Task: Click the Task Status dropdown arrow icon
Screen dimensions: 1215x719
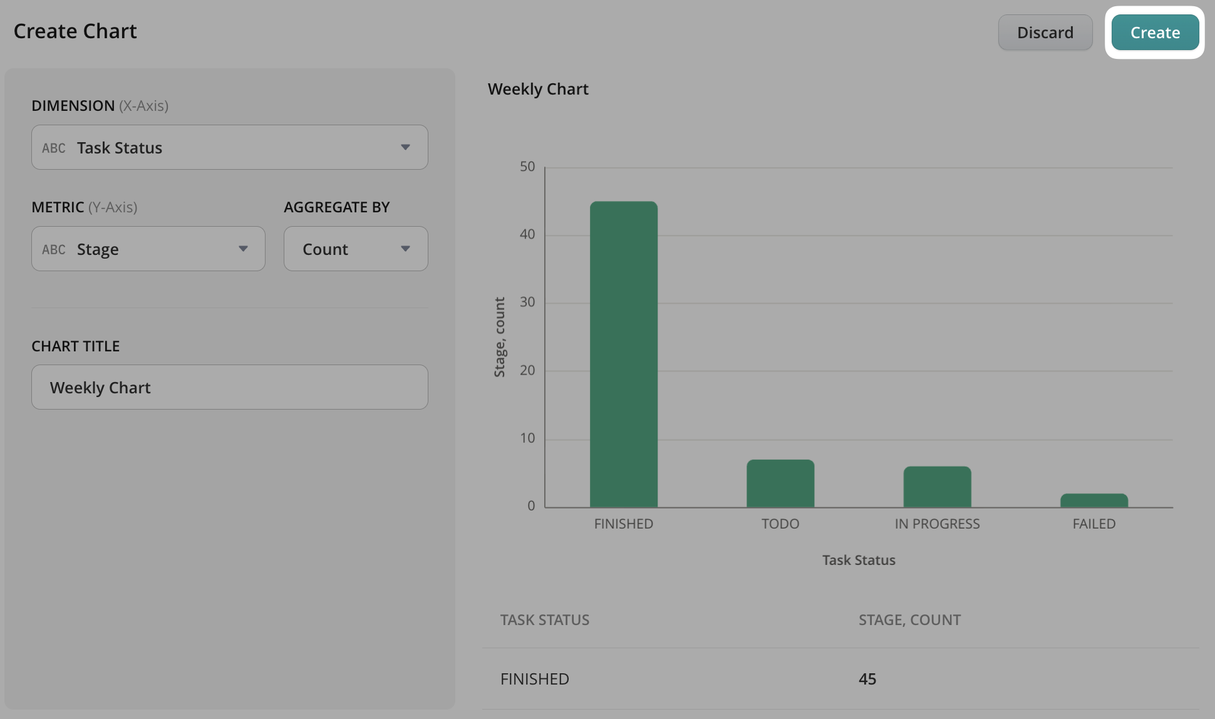Action: (x=405, y=147)
